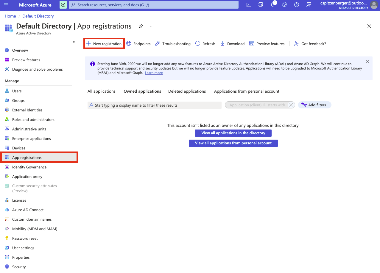Dismiss the ADAL deprecation banner
Screen dimensions: 380x273
pos(367,61)
